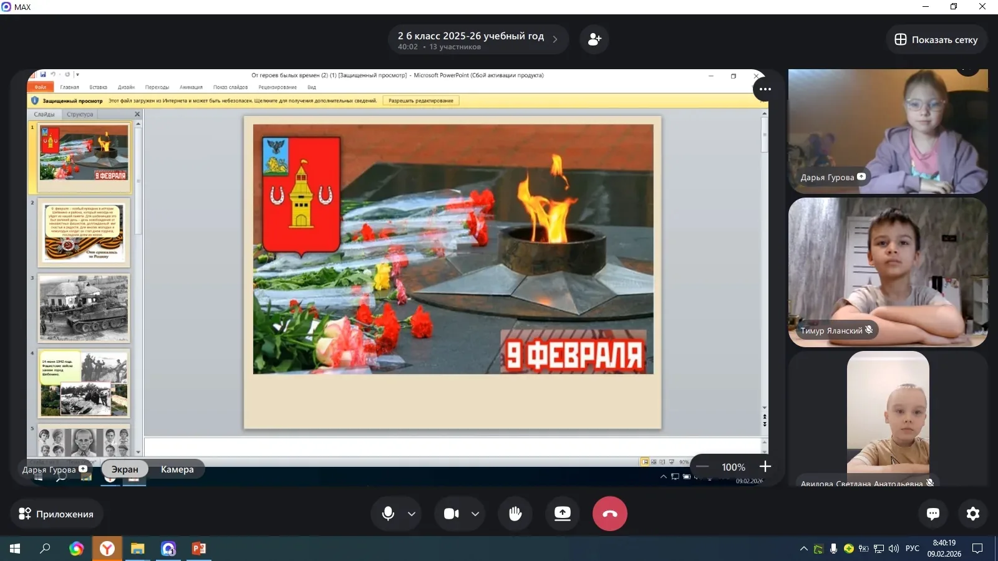Expand microphone options arrow
This screenshot has width=998, height=561.
tap(412, 514)
